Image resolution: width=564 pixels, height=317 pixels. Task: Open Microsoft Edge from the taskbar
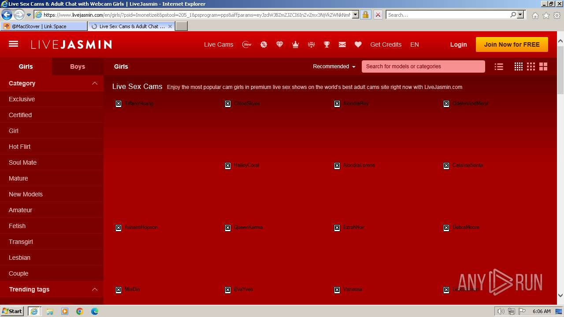(95, 311)
